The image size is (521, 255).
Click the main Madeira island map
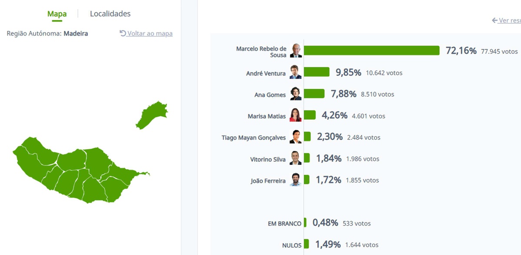(78, 173)
